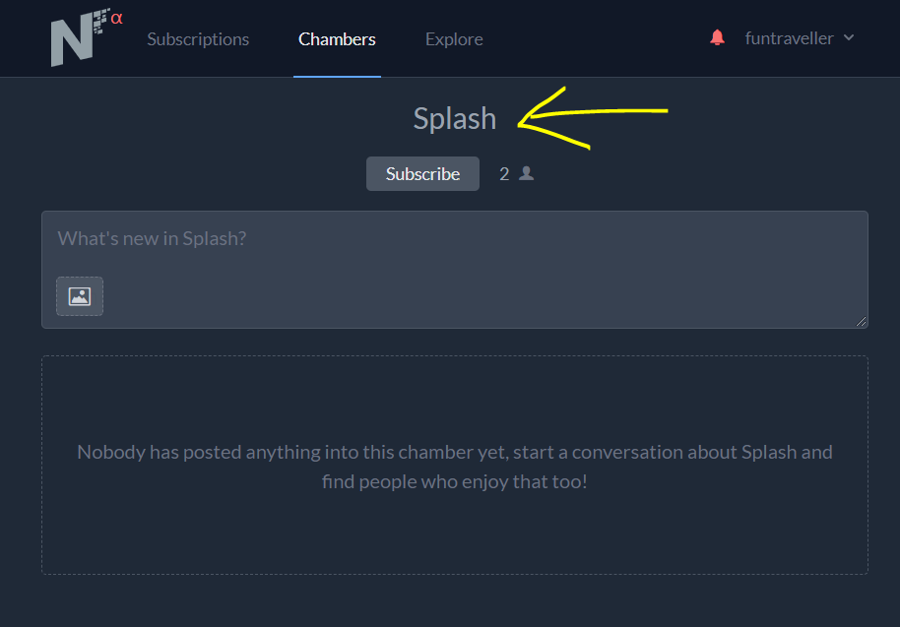Click the yellow arrow pointing at Splash
The height and width of the screenshot is (627, 900).
[x=591, y=117]
